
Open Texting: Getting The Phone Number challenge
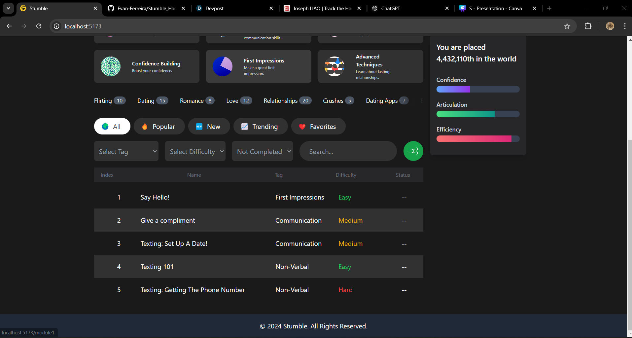tap(193, 290)
